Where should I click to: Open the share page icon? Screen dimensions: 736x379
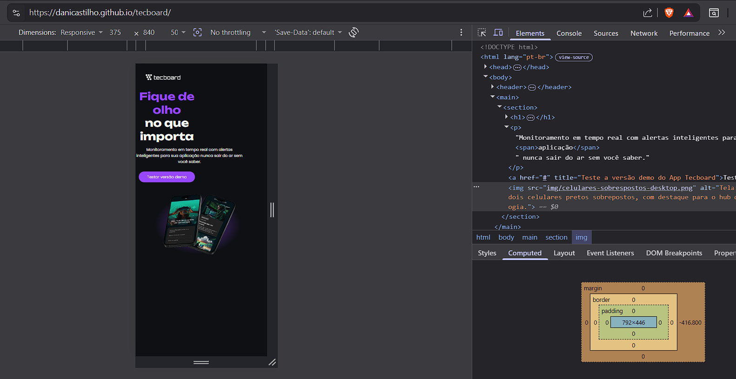click(x=648, y=13)
